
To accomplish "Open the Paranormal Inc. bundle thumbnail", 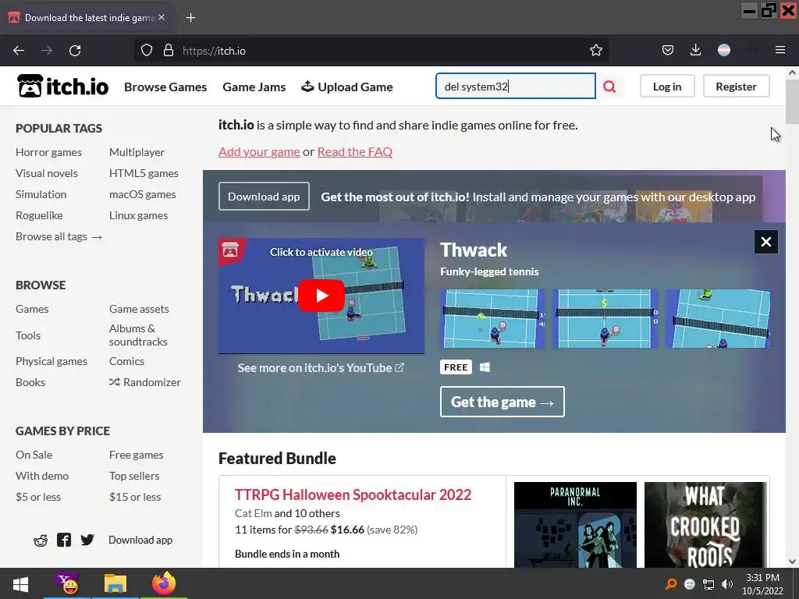I will coord(575,525).
